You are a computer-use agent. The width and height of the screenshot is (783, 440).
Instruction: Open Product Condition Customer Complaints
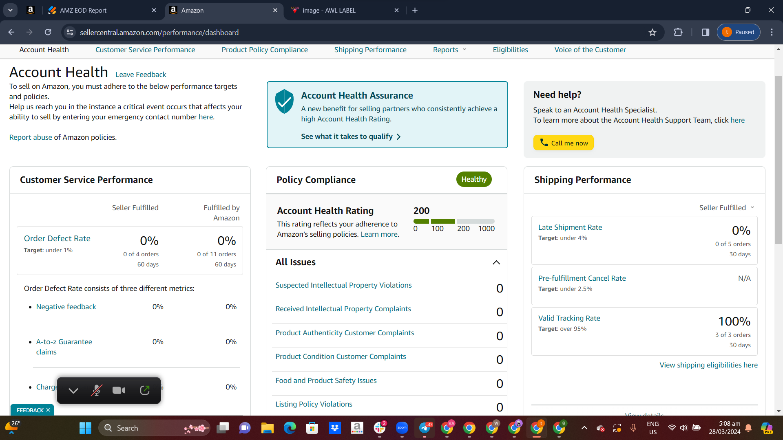pos(341,356)
